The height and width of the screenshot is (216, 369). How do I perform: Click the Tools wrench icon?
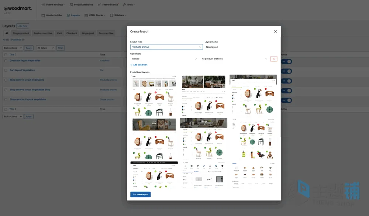(124, 5)
